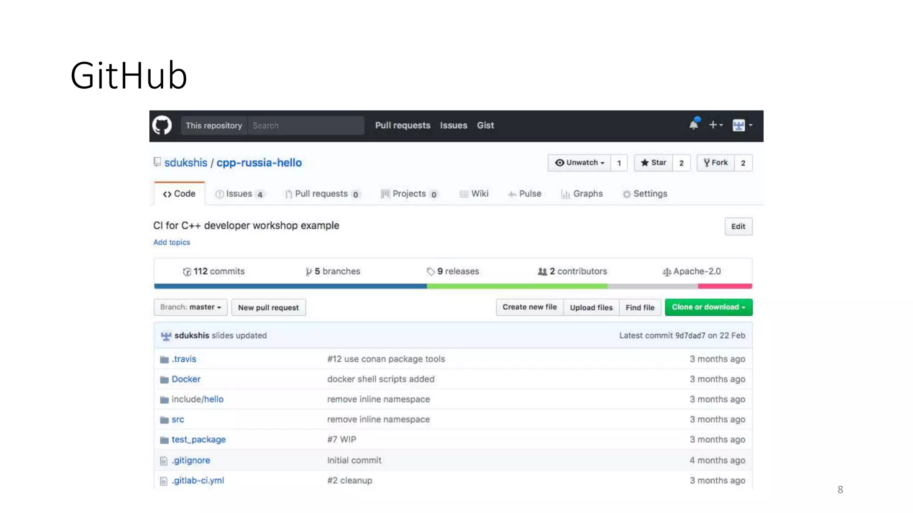The height and width of the screenshot is (513, 913).
Task: Star the repository
Action: click(653, 163)
